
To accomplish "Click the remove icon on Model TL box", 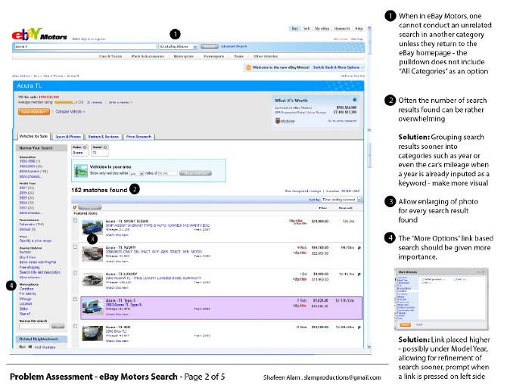I will pos(105,147).
